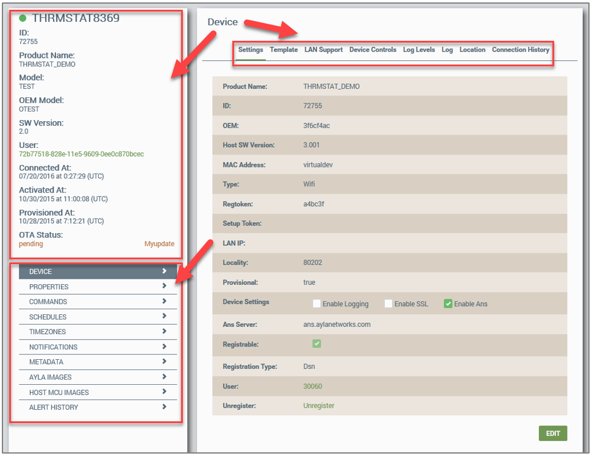Select the ID value 72755 in settings table
This screenshot has width=592, height=456.
click(313, 106)
